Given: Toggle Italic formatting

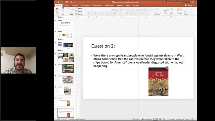Looking at the screenshot, I should click(x=92, y=13).
